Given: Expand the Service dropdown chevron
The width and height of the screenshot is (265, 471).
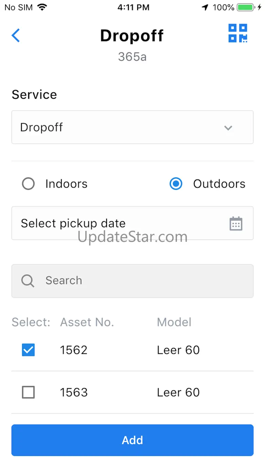Looking at the screenshot, I should click(x=228, y=128).
